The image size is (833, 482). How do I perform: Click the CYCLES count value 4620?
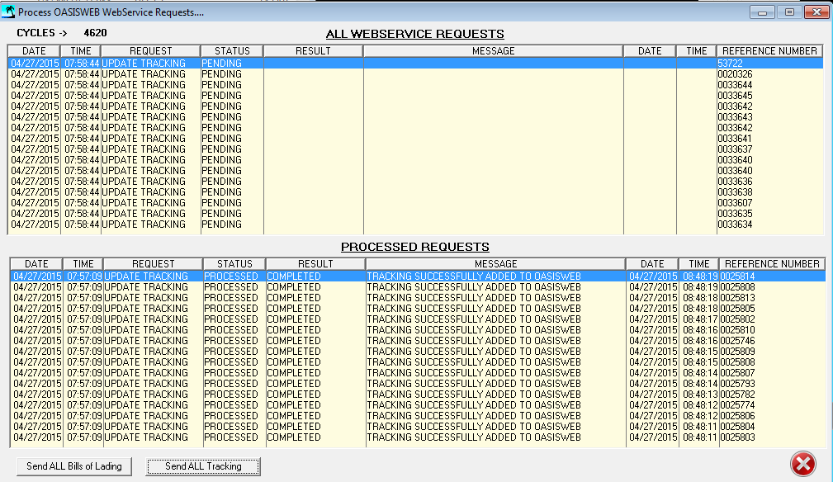click(95, 33)
